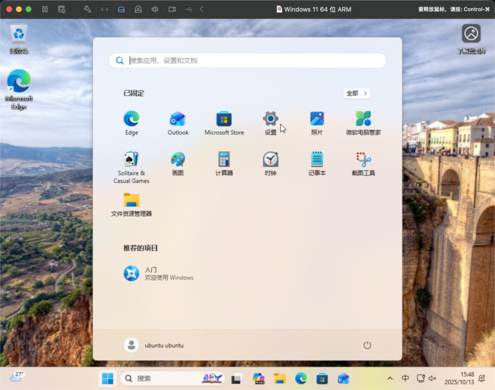Image resolution: width=495 pixels, height=390 pixels.
Task: Open 文件资源管理器 in pinned apps
Action: (x=131, y=205)
